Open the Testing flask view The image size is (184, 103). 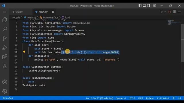click(x=5, y=66)
